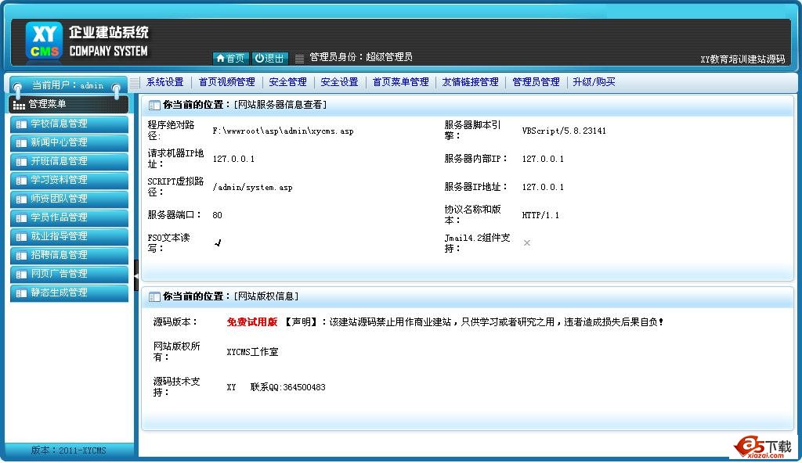
Task: Click the power icon on 退出 button
Action: 259,58
